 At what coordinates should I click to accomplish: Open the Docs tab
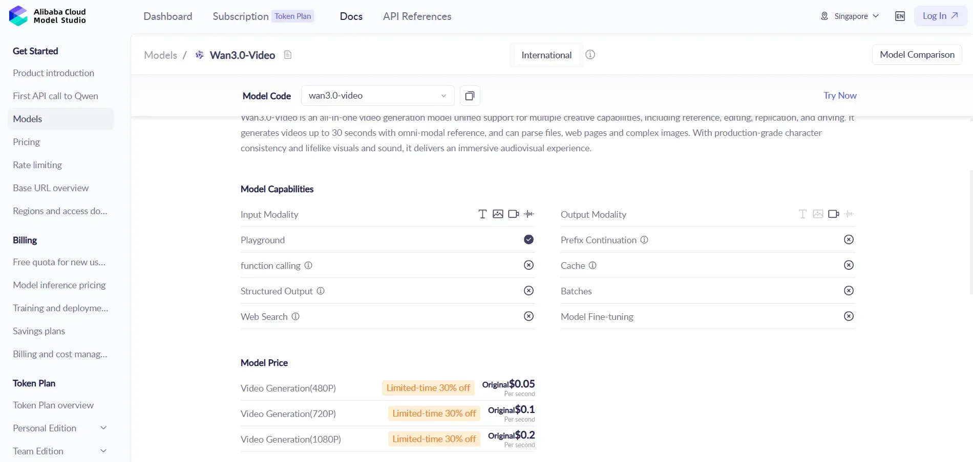351,16
